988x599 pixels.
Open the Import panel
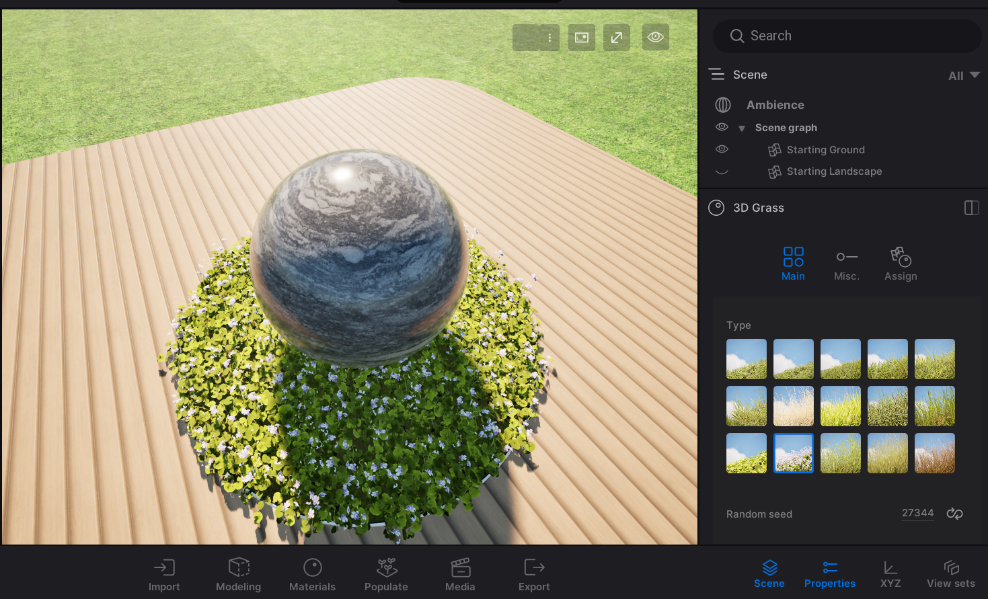click(x=164, y=575)
